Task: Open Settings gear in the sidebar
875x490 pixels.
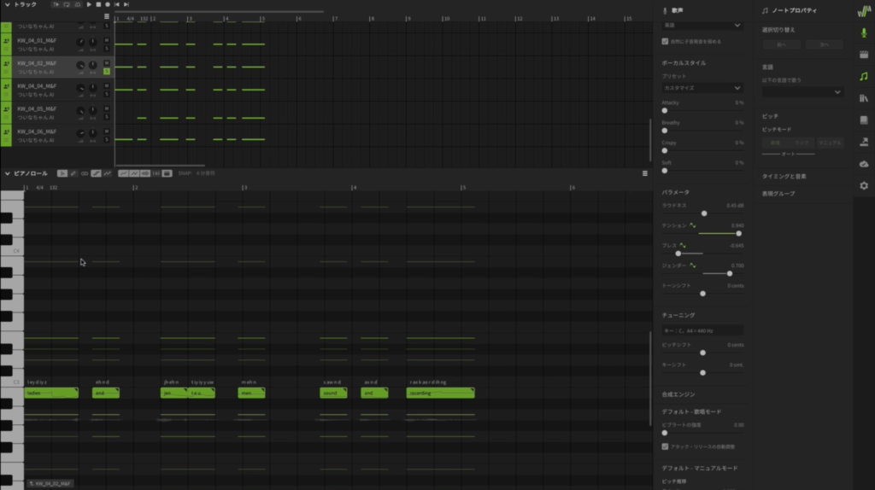Action: pos(863,185)
